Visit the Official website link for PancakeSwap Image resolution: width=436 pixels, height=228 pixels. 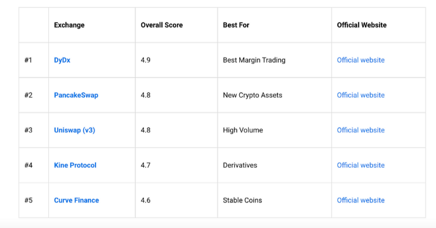[x=361, y=95]
